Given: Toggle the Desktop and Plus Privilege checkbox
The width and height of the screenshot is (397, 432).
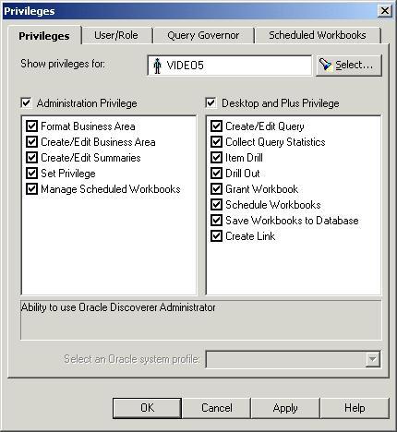Looking at the screenshot, I should [211, 102].
